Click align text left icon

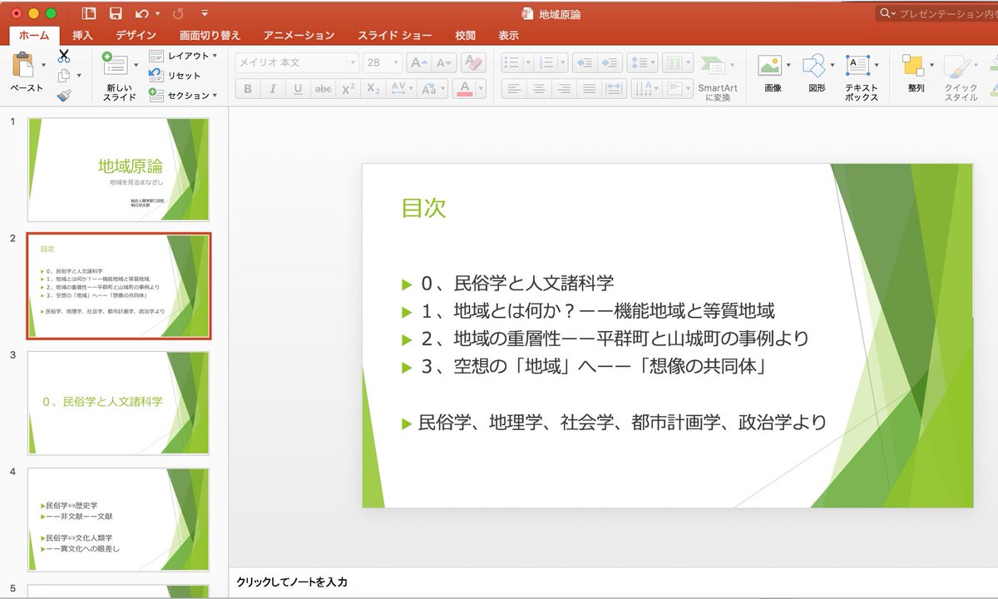tap(514, 88)
